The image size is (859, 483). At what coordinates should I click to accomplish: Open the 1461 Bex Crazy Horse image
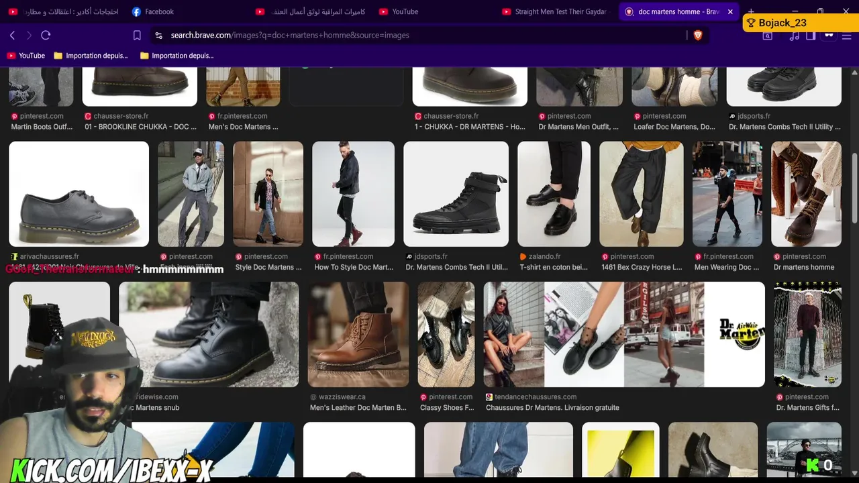click(x=641, y=194)
